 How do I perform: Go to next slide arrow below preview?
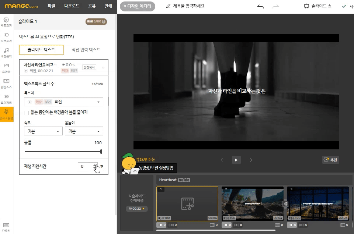coord(250,160)
